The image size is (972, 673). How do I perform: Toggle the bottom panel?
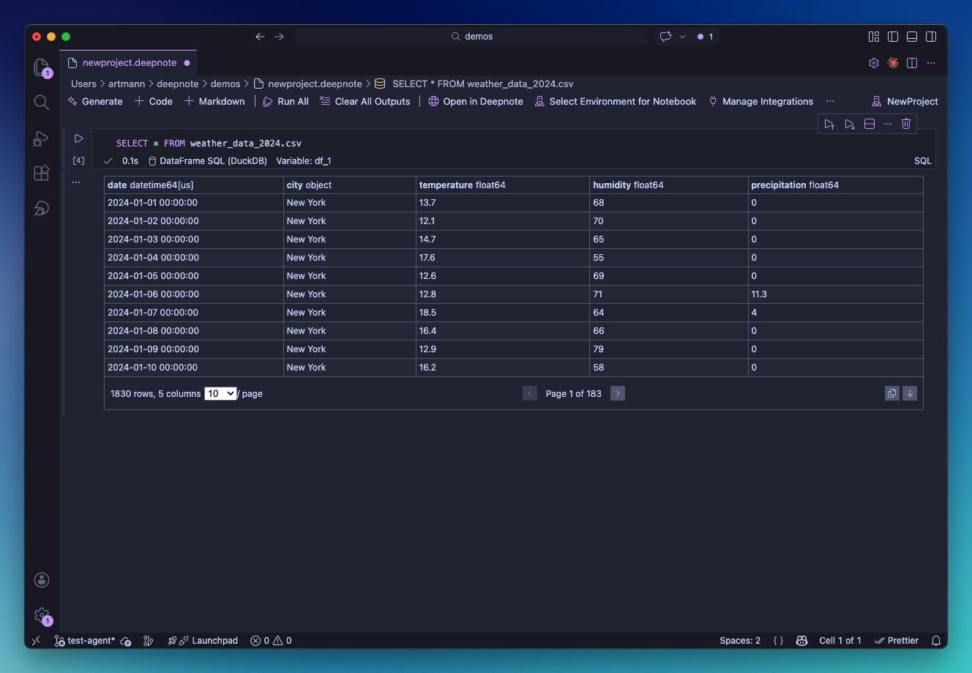click(x=912, y=37)
